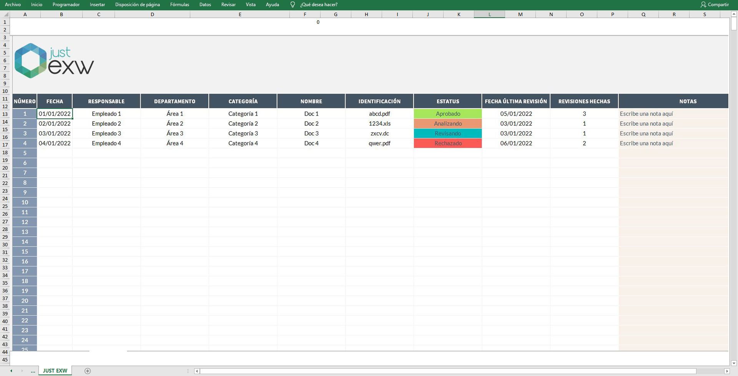Click the Compartir share person icon
The height and width of the screenshot is (376, 738).
point(703,5)
